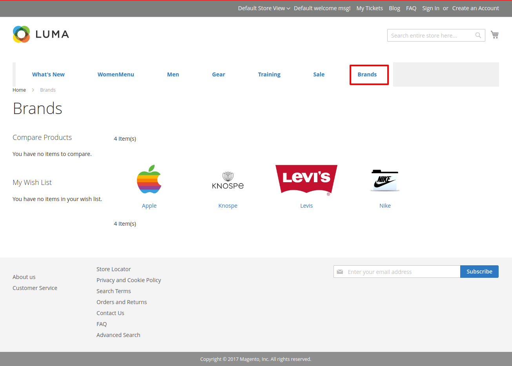Click the Levis brand name link
Image resolution: width=512 pixels, height=366 pixels.
306,206
